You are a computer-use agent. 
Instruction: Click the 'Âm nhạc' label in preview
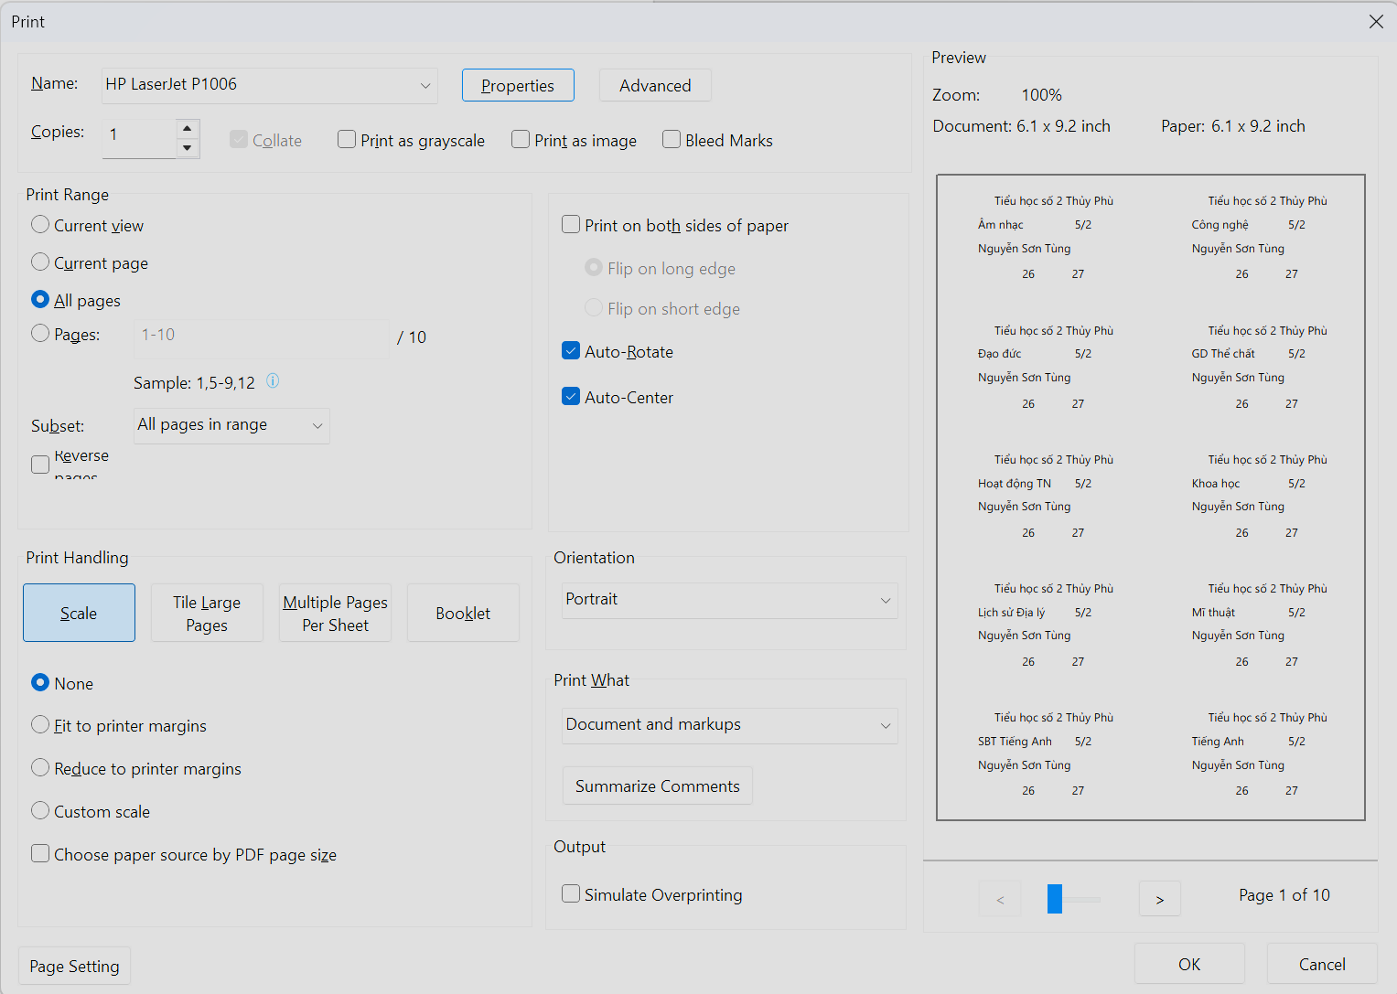[x=1000, y=225]
